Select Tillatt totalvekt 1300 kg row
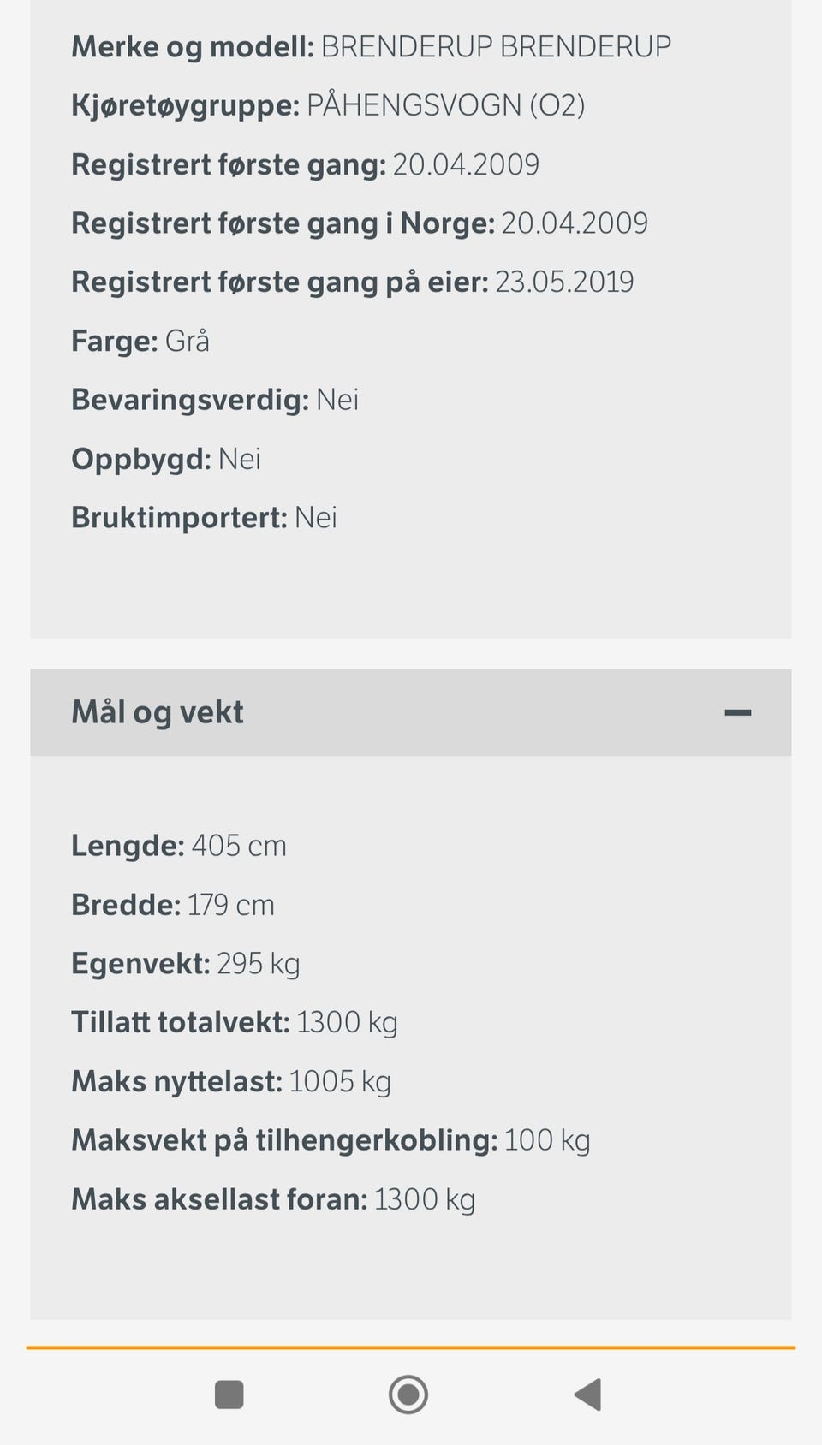 pyautogui.click(x=235, y=1022)
